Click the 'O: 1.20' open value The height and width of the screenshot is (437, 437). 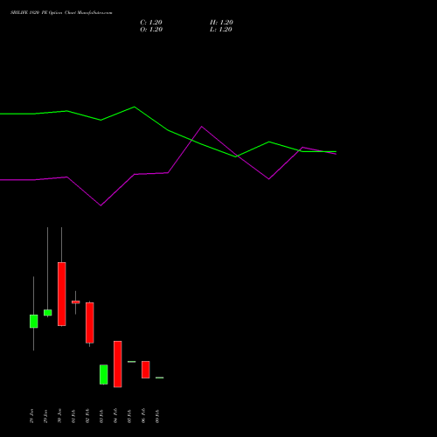click(151, 30)
